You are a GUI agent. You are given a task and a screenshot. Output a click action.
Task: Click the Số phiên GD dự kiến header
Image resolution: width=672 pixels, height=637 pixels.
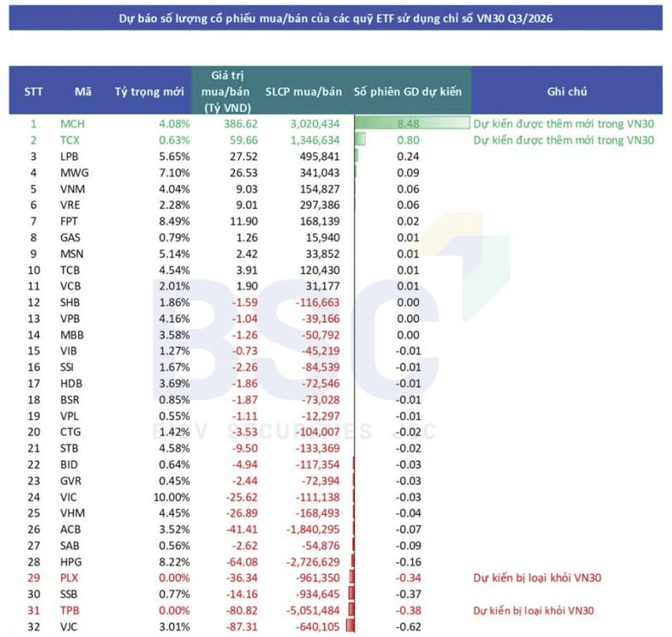(407, 92)
